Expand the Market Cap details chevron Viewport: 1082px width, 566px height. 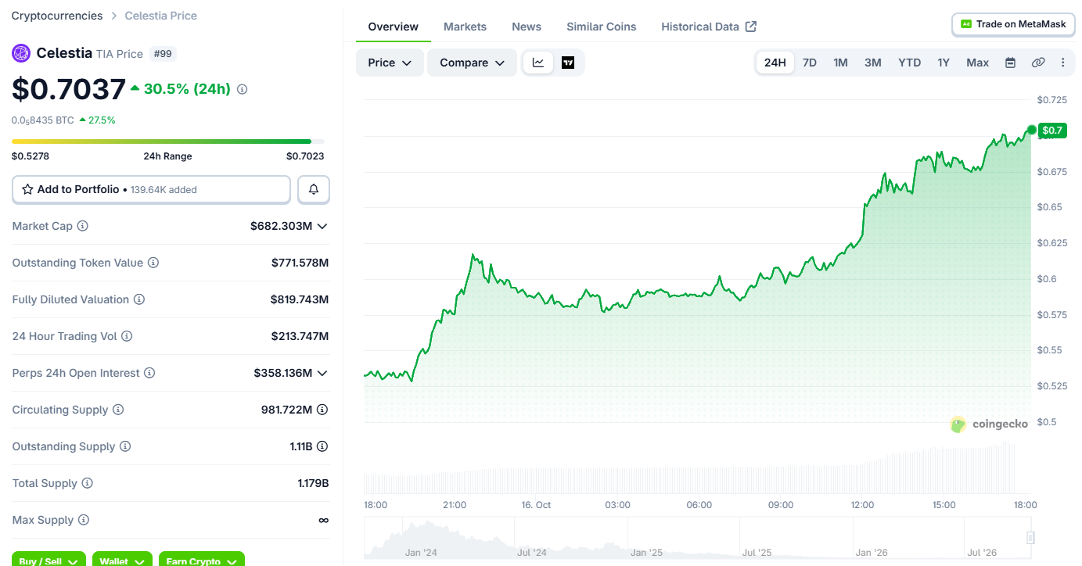(322, 226)
